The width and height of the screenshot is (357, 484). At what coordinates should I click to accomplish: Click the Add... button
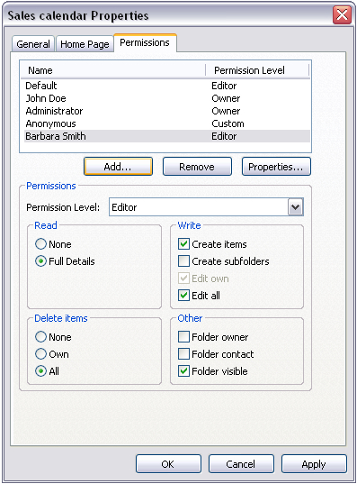pyautogui.click(x=119, y=167)
